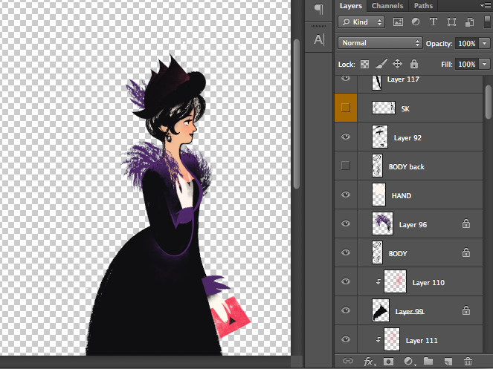Open the Character panel icon
The image size is (493, 369).
coord(319,39)
